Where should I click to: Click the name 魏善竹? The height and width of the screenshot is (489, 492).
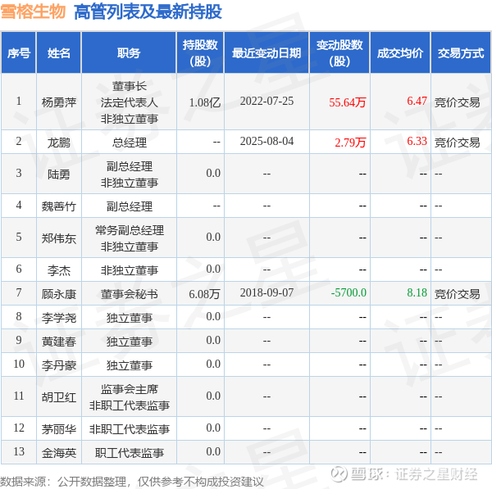pyautogui.click(x=59, y=206)
